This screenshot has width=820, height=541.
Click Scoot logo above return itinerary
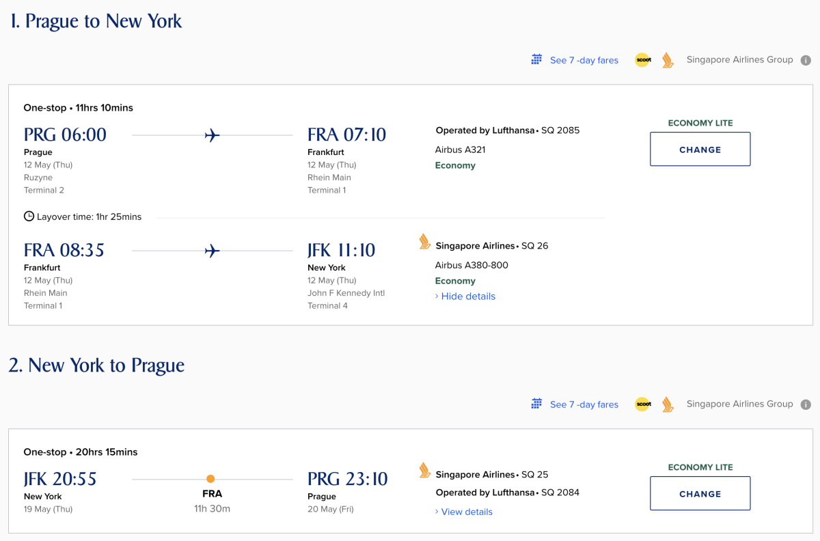[x=643, y=404]
